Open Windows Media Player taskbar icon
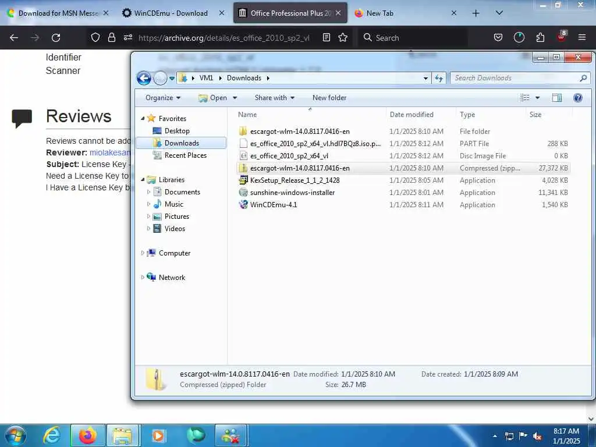 (x=158, y=435)
